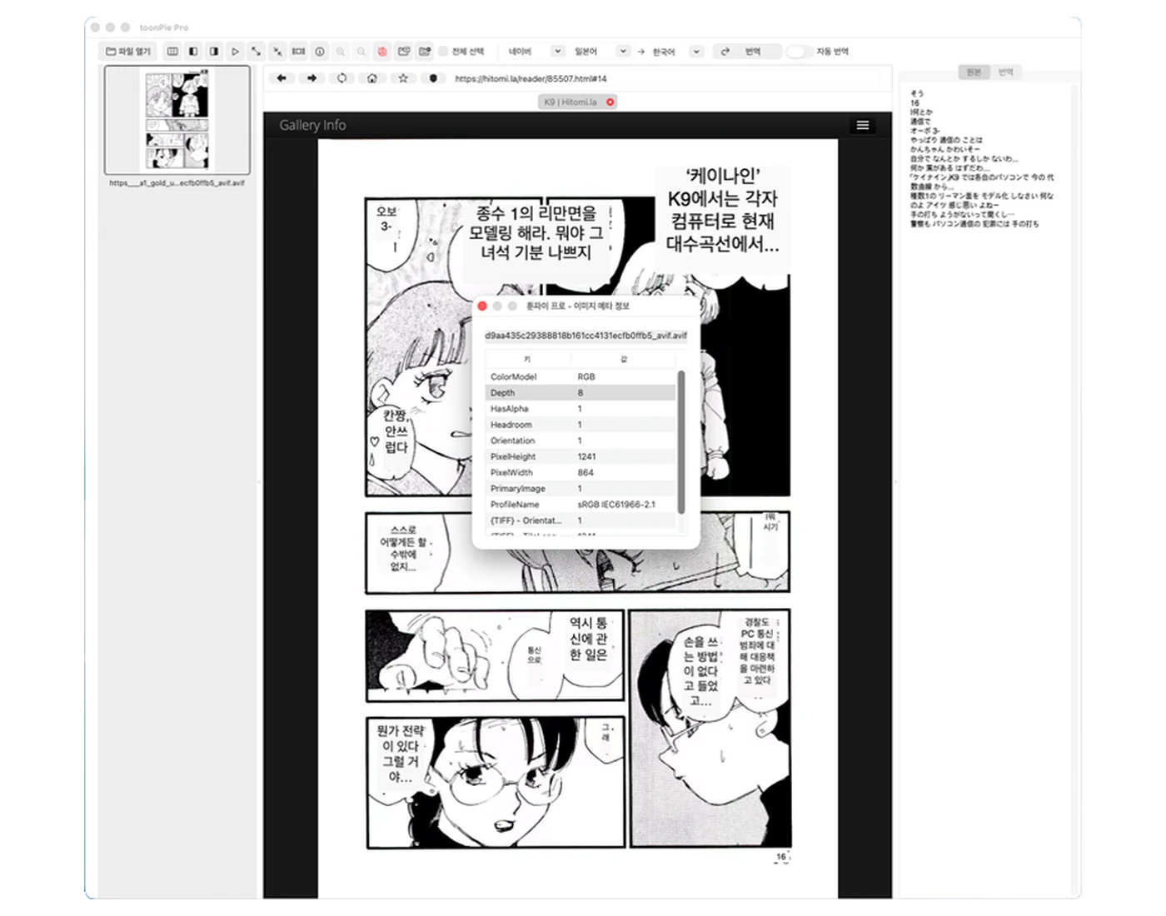Viewport: 1166px width, 916px height.
Task: Click the collapse arrows shrink icon
Action: [277, 52]
